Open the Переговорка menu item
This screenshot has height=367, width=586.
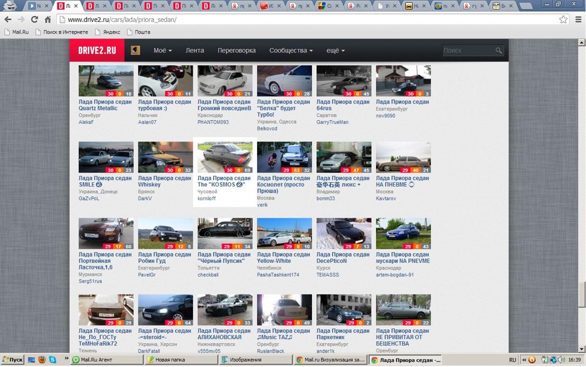tap(237, 51)
